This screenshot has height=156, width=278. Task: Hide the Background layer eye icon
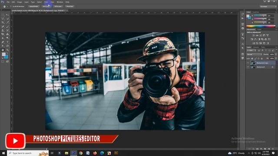tap(248, 67)
